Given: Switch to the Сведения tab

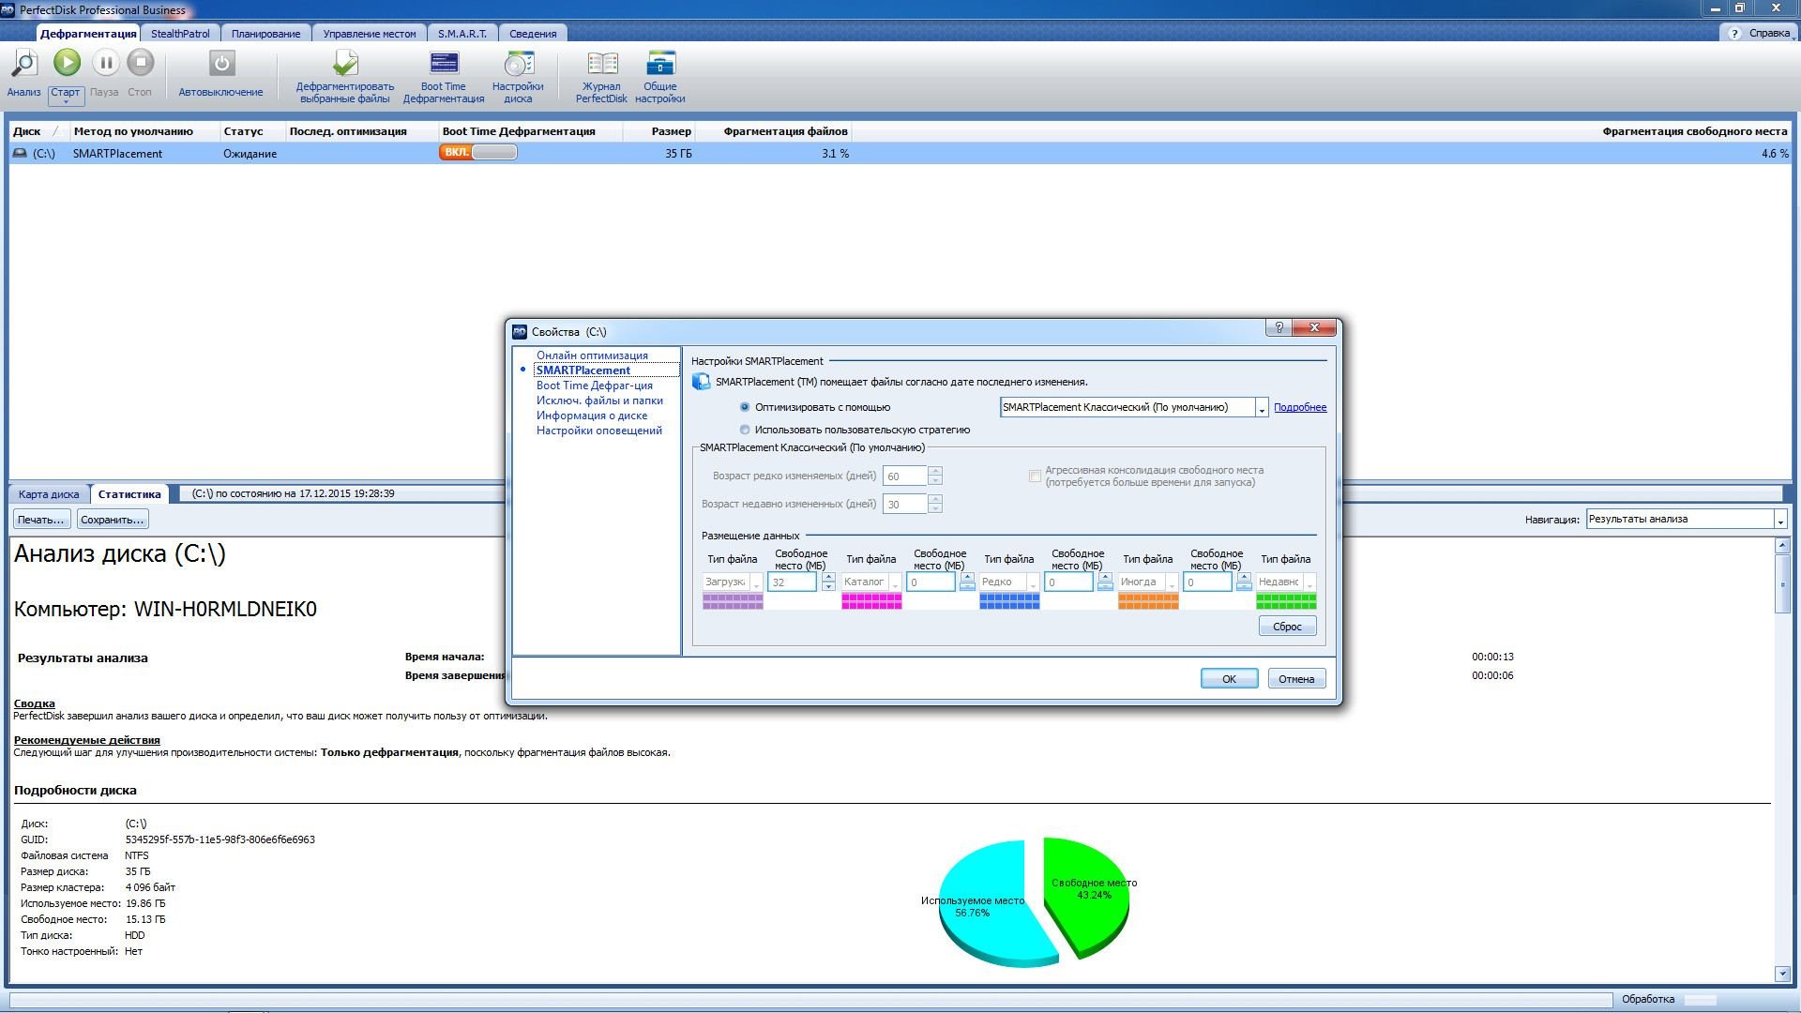Looking at the screenshot, I should click(533, 34).
